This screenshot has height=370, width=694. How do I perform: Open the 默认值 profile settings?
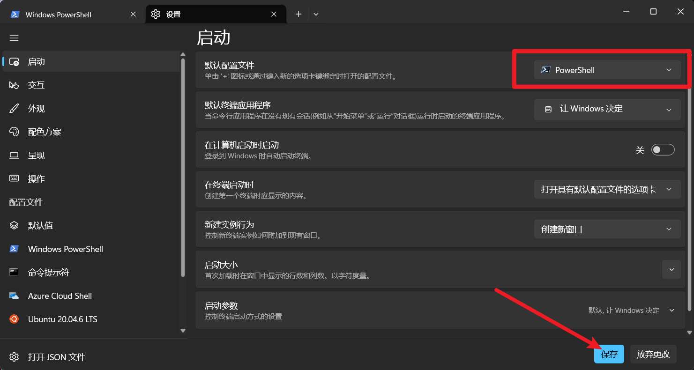coord(91,226)
